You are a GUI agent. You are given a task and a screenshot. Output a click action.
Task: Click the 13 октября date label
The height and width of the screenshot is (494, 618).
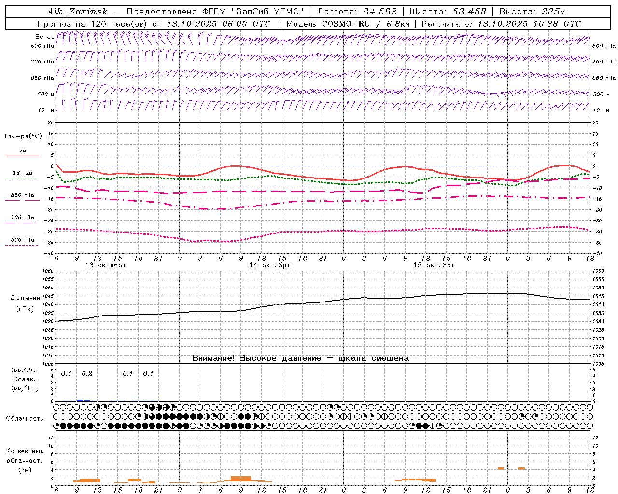tap(106, 265)
